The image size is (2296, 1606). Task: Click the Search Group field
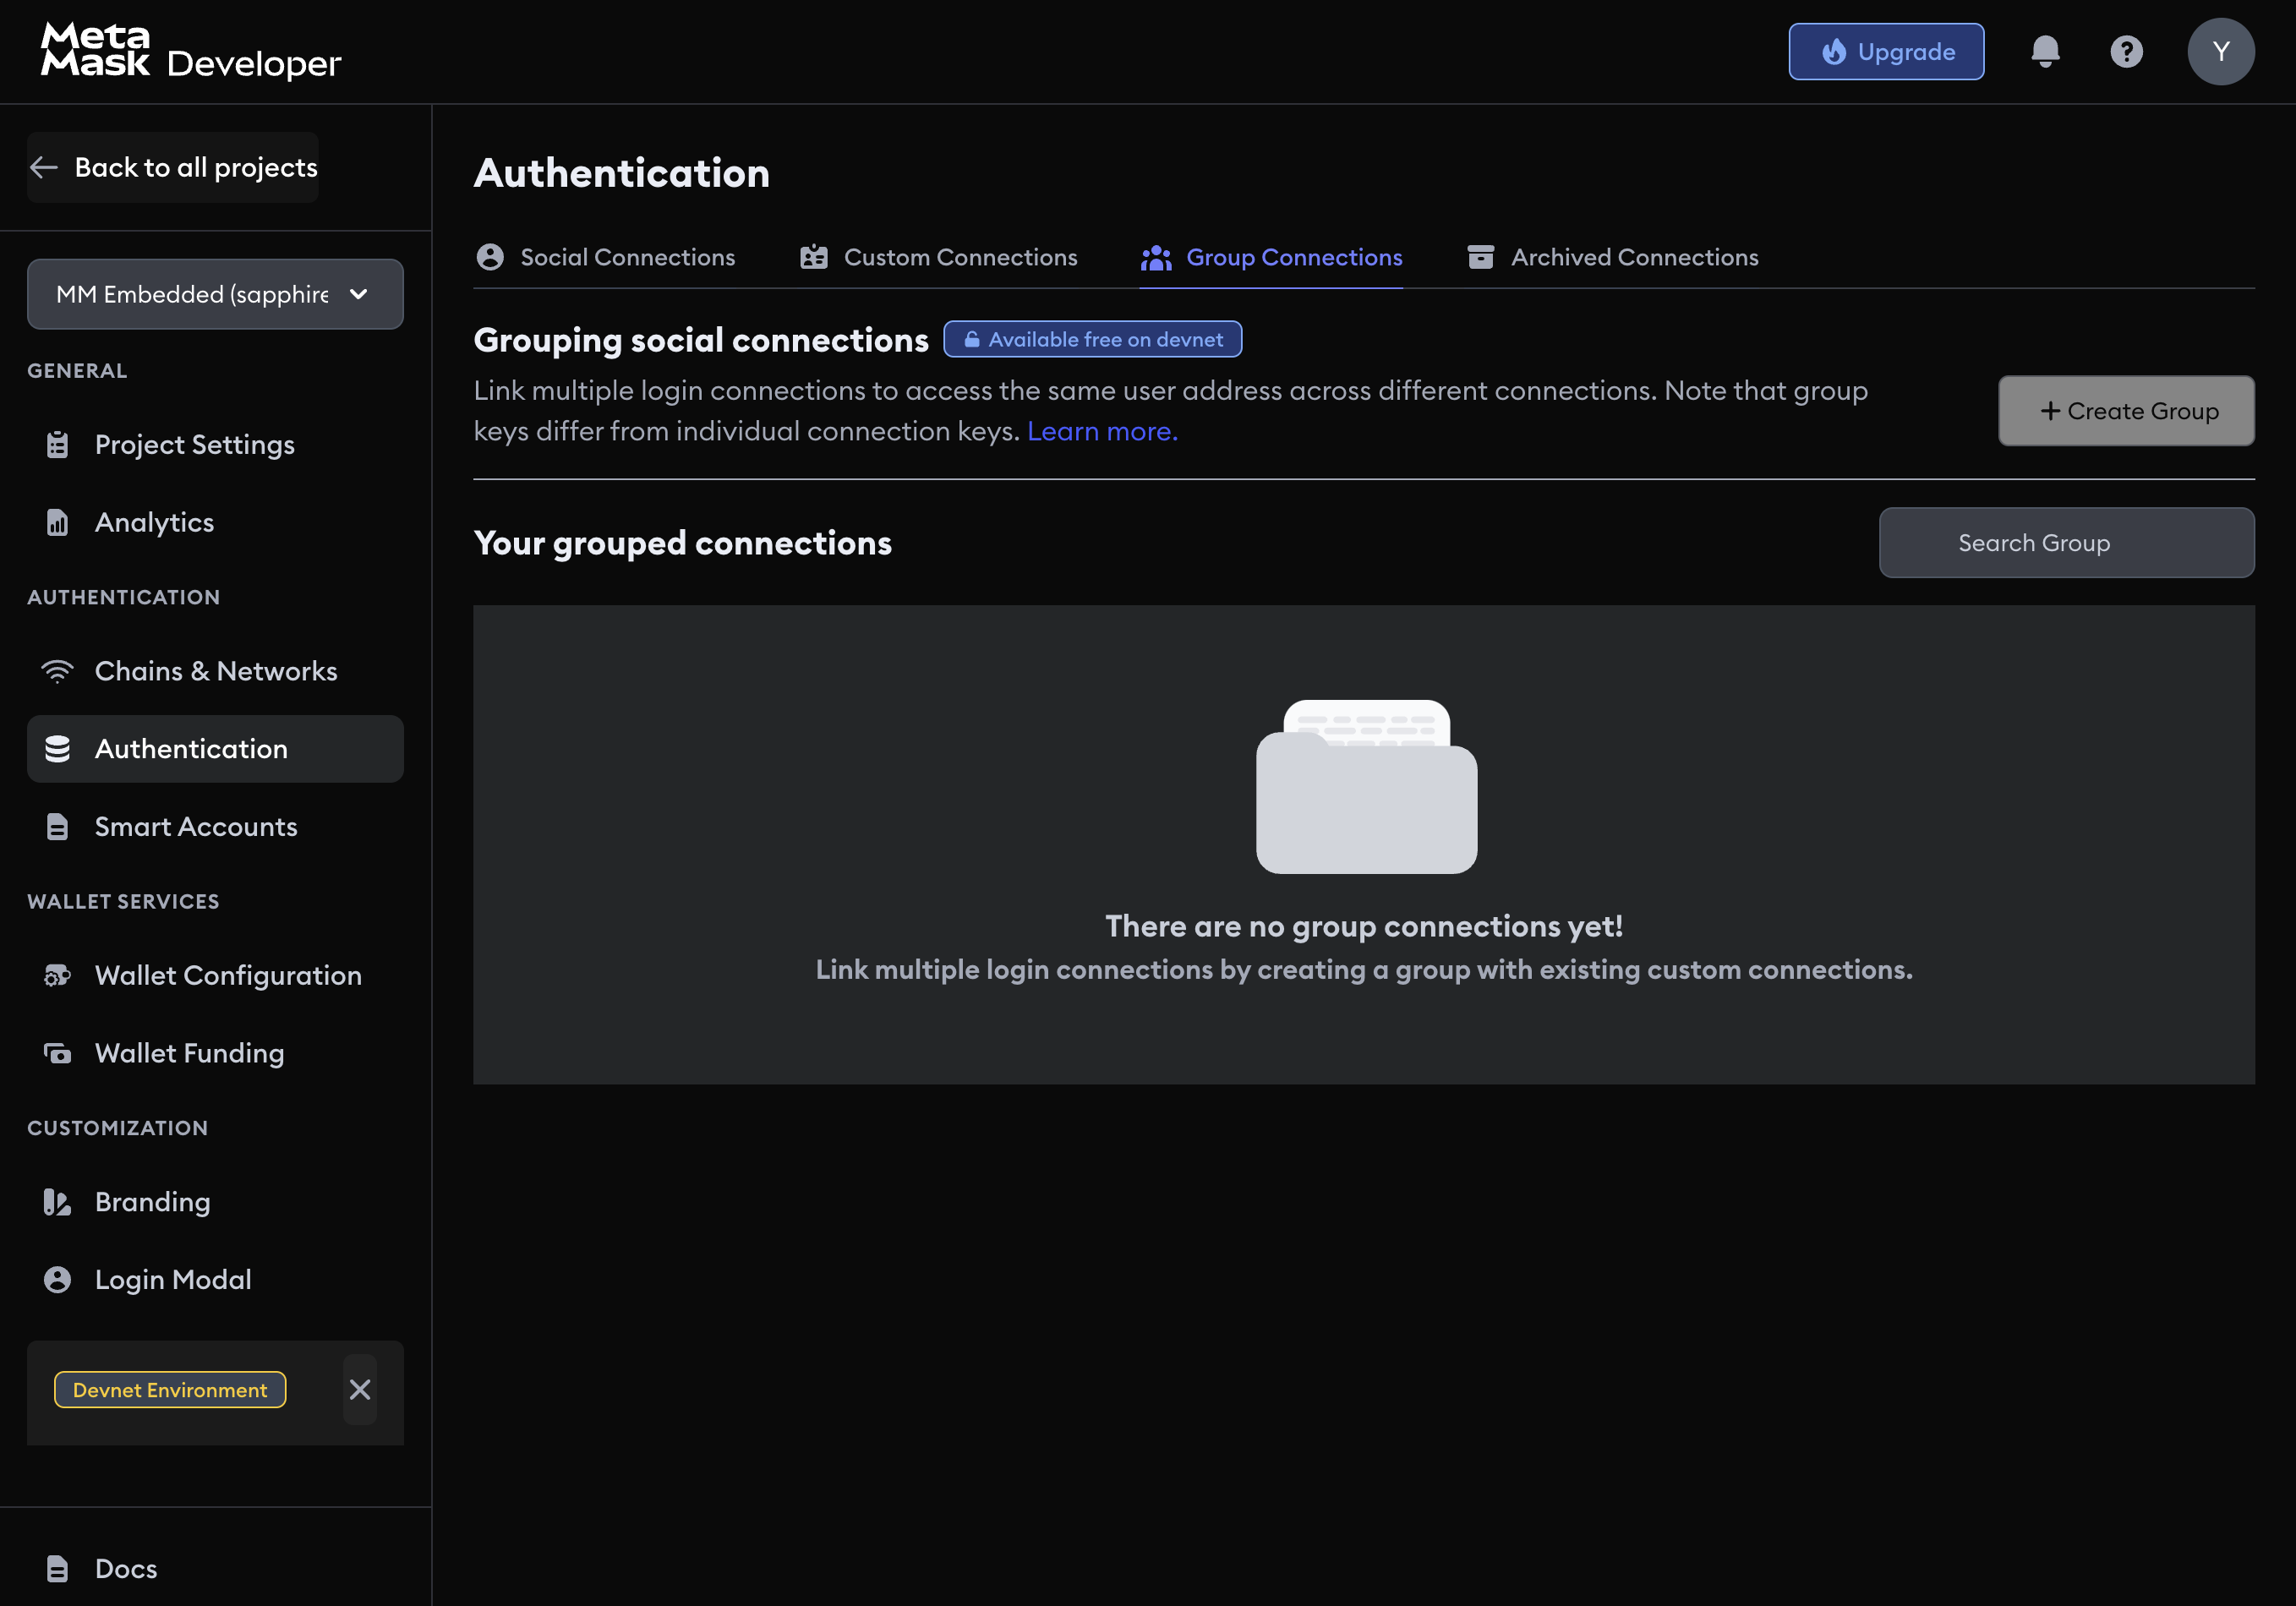pyautogui.click(x=2066, y=543)
